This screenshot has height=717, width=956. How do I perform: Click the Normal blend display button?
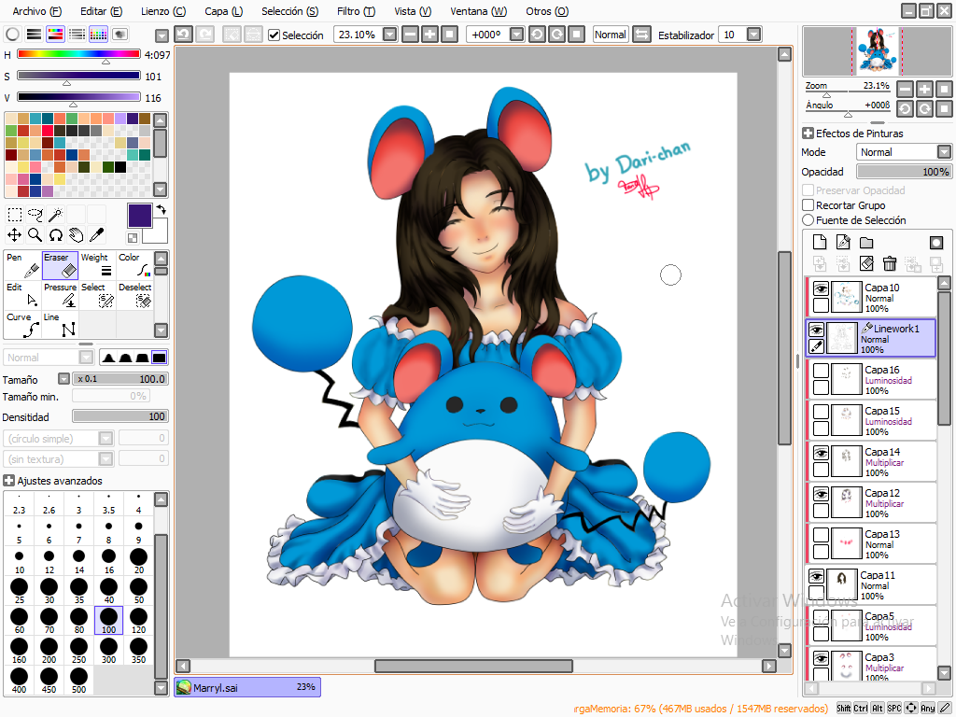coord(611,35)
